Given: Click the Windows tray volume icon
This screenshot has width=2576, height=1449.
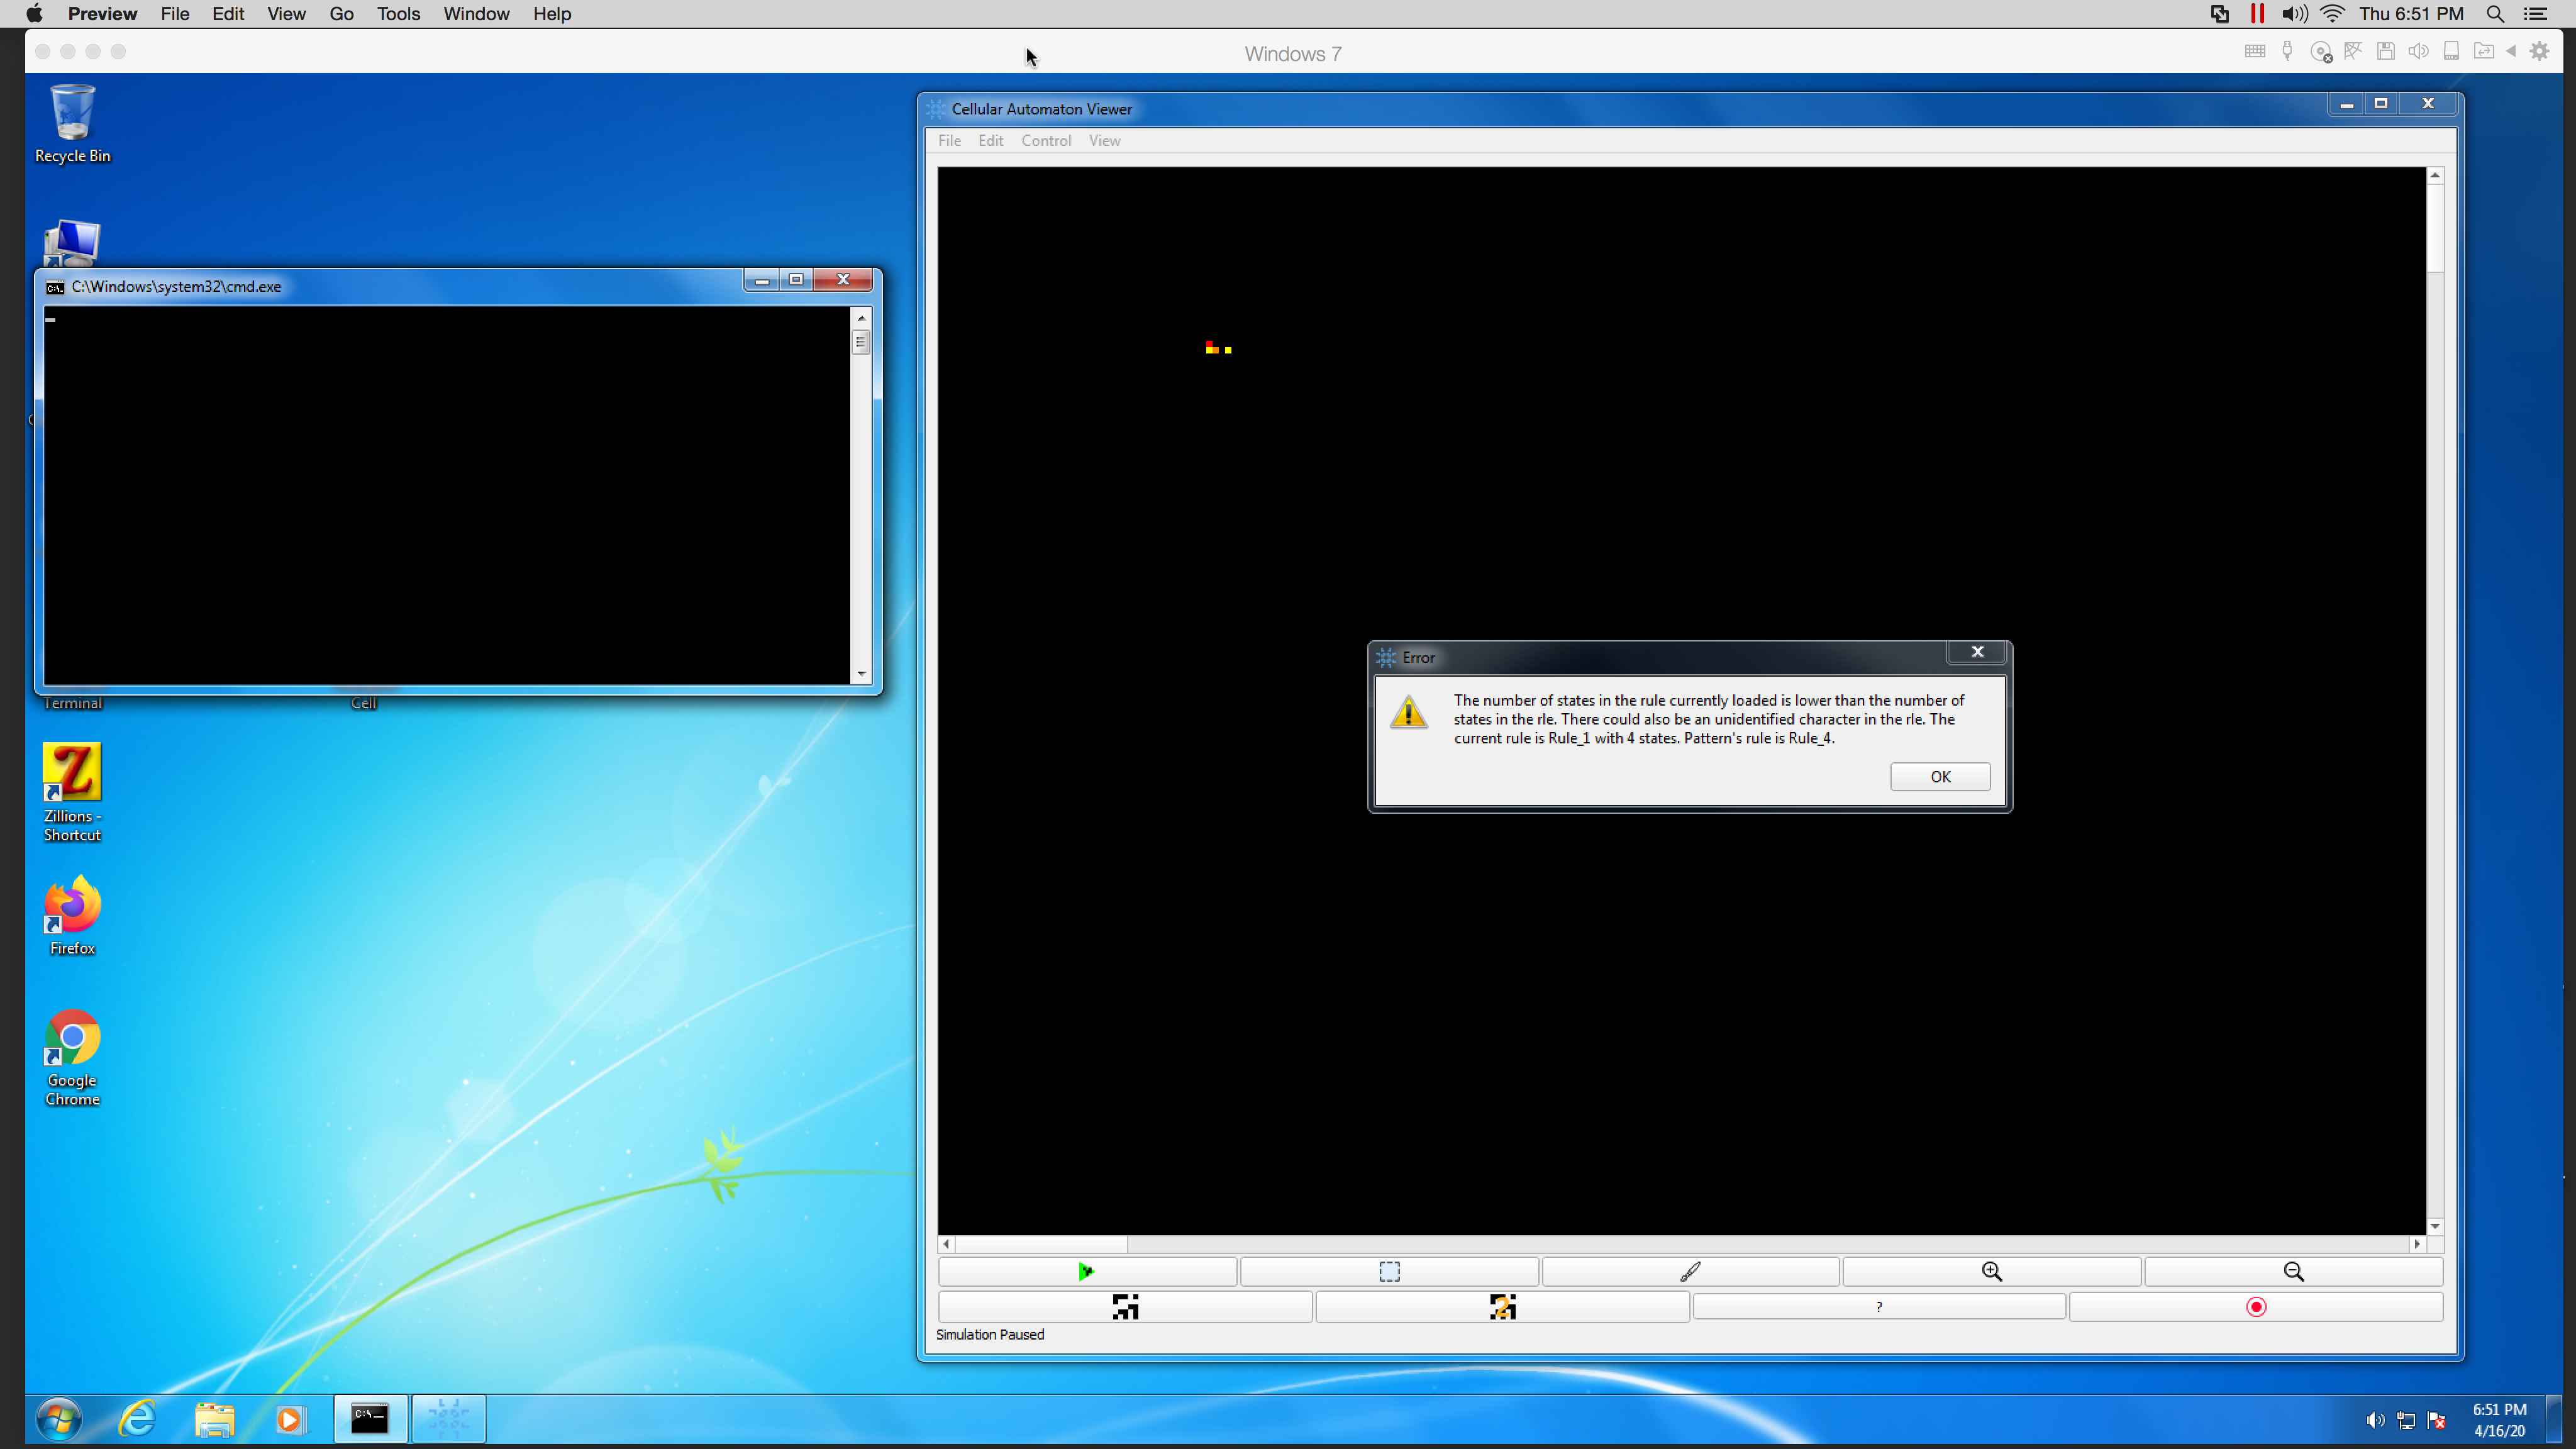Looking at the screenshot, I should (x=2375, y=1420).
